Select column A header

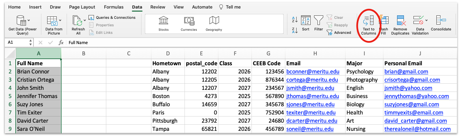39,53
